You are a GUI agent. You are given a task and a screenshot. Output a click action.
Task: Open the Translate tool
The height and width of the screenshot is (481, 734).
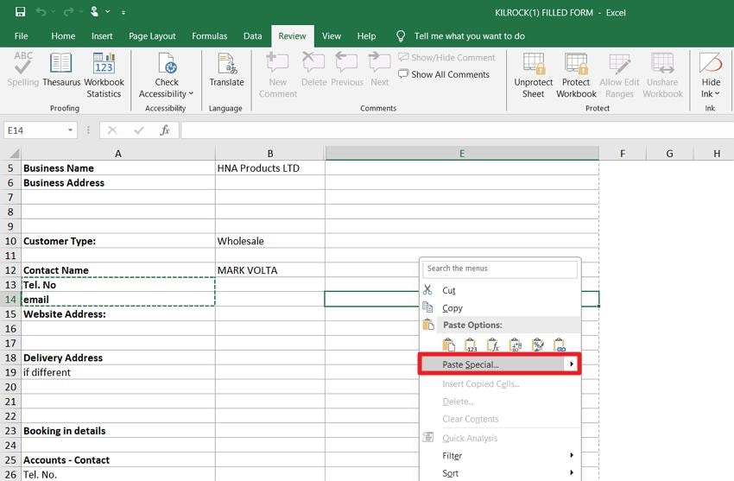click(x=226, y=69)
